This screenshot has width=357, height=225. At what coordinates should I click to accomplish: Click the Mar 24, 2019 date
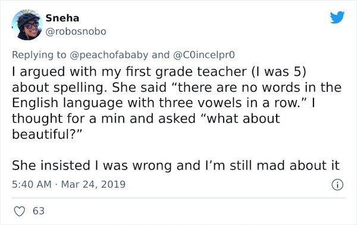click(93, 185)
